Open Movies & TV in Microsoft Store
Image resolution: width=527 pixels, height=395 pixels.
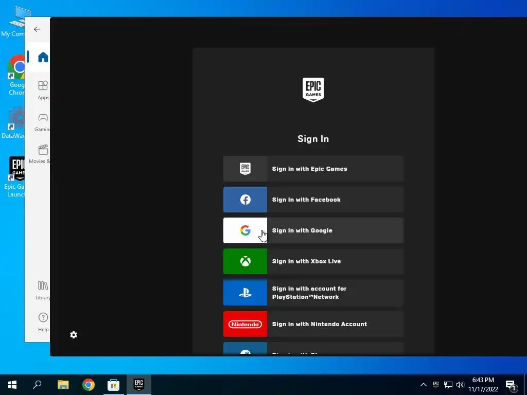pos(40,154)
